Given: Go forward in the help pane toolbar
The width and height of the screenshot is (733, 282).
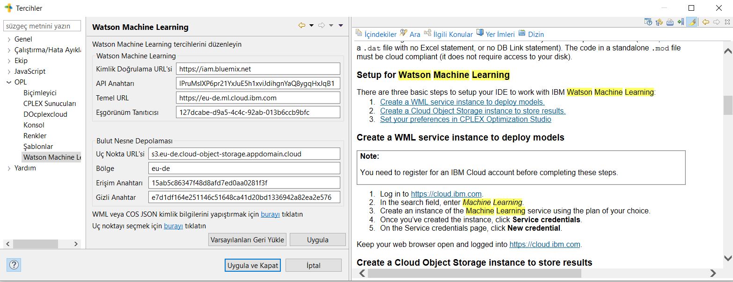Looking at the screenshot, I should pos(717,22).
